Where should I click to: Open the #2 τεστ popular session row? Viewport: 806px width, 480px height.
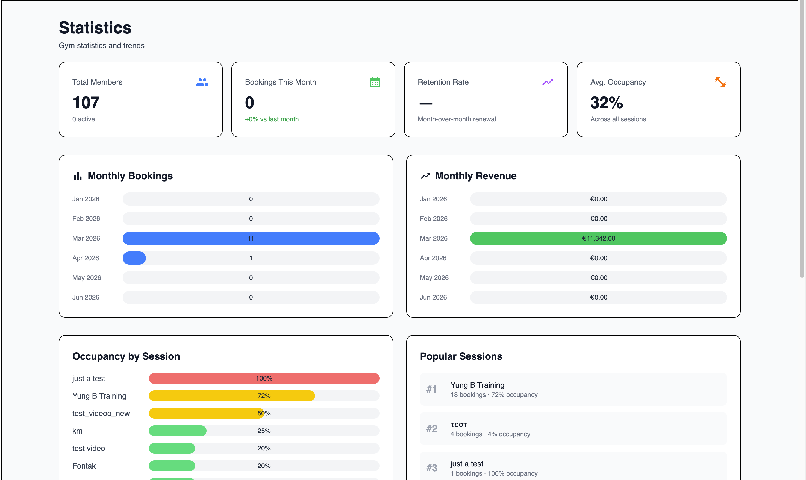[573, 429]
